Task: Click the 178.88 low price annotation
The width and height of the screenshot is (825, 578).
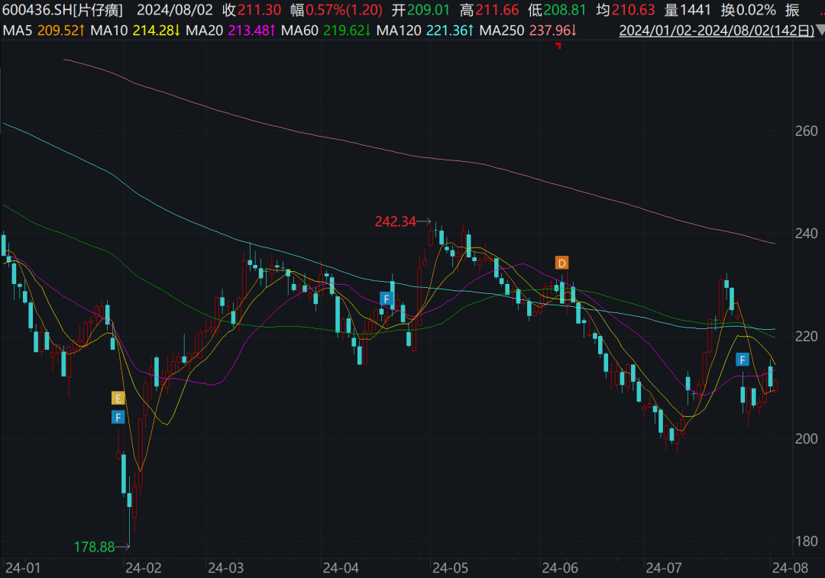Action: click(x=94, y=547)
